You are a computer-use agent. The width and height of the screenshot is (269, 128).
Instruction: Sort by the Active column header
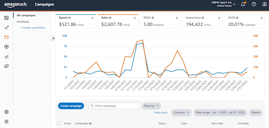point(68,123)
